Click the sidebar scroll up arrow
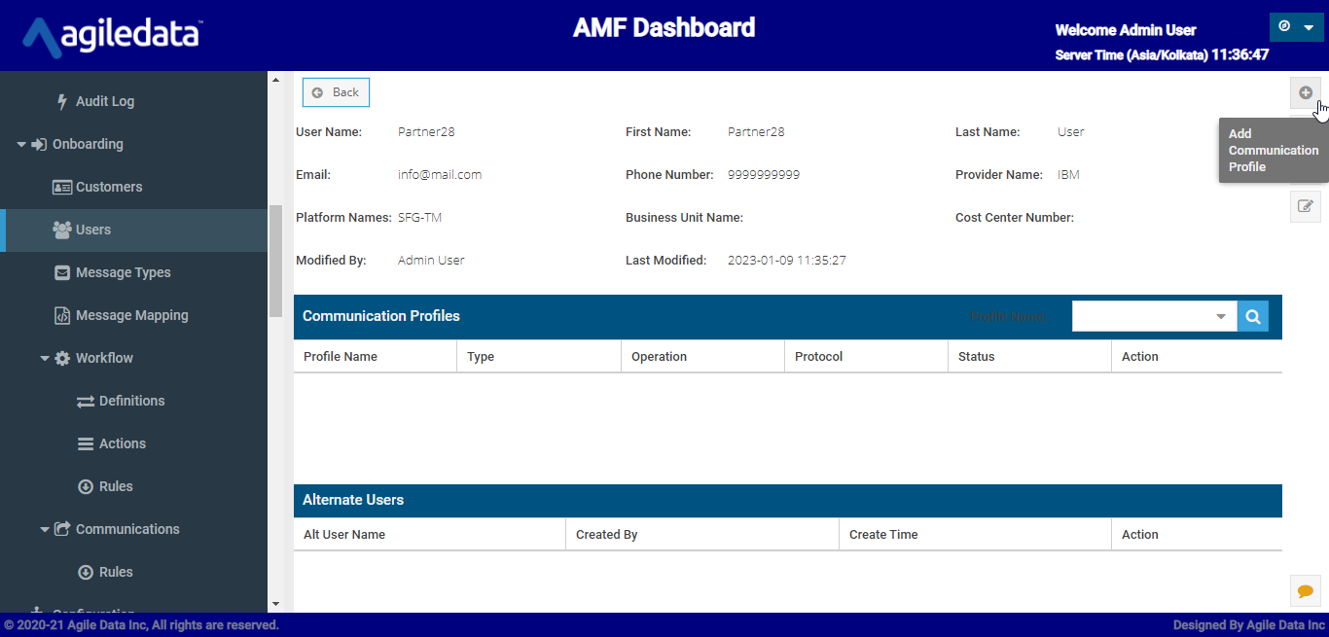Image resolution: width=1329 pixels, height=637 pixels. point(275,80)
